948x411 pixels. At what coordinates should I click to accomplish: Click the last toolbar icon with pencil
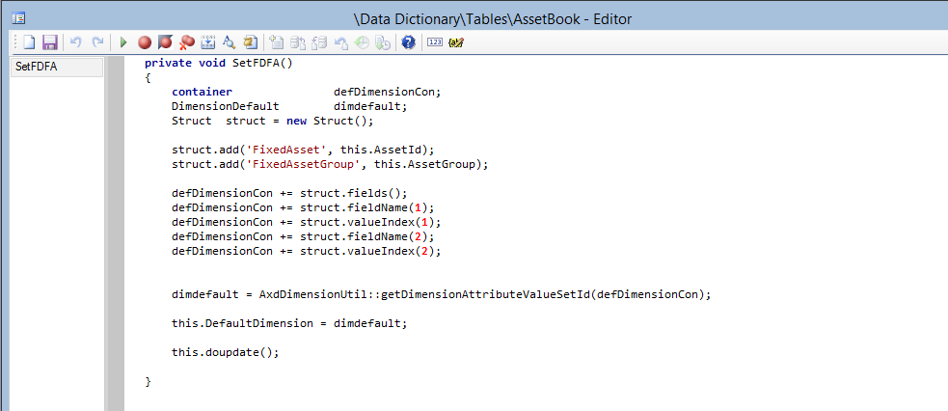(456, 42)
